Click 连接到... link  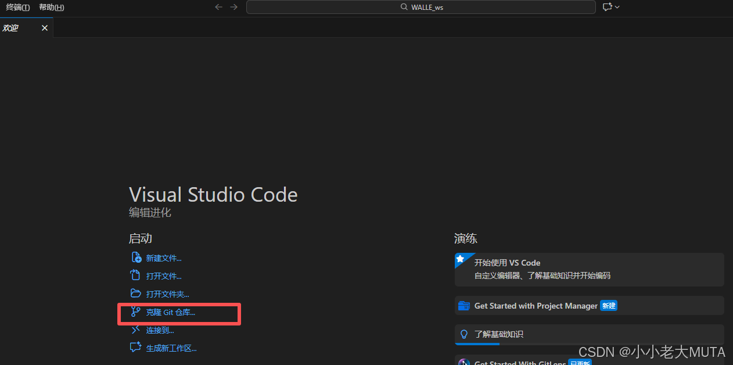[160, 330]
